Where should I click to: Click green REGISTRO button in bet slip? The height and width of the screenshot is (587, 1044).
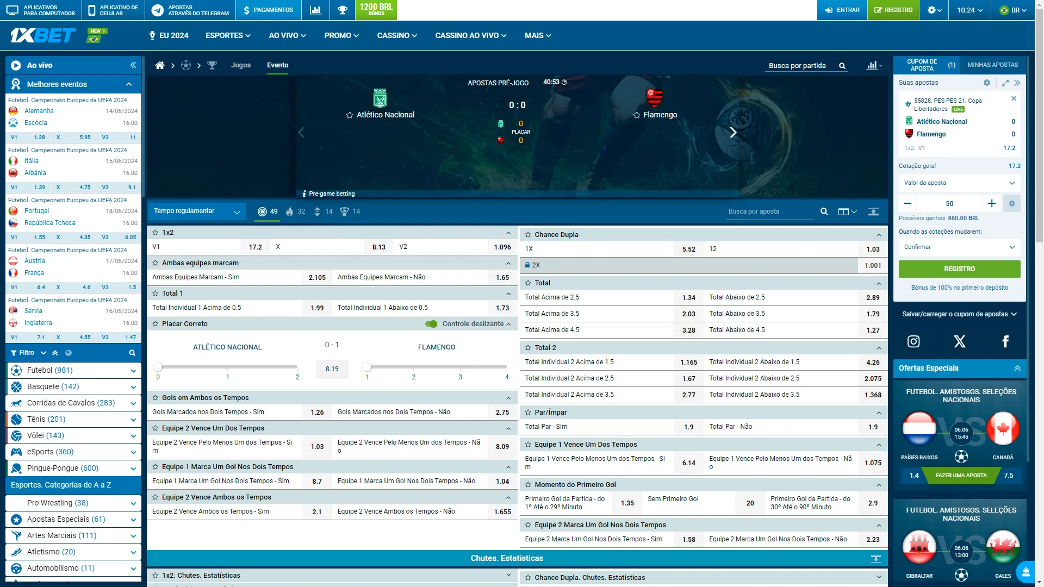coord(959,269)
